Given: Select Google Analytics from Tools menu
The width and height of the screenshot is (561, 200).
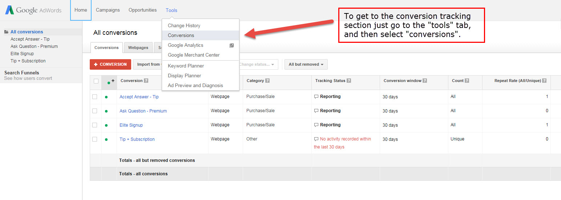Looking at the screenshot, I should (x=201, y=45).
